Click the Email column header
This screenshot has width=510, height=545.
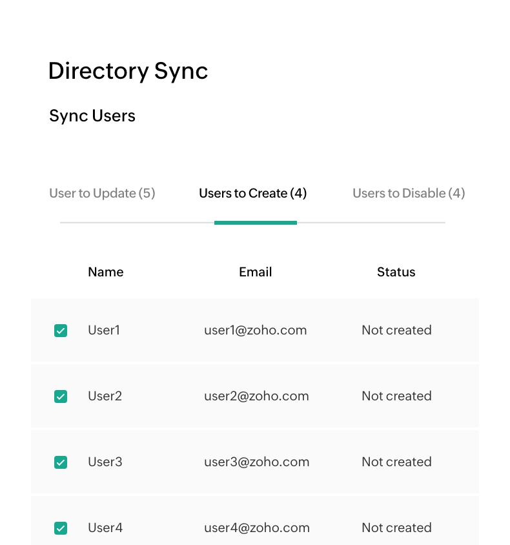pyautogui.click(x=255, y=272)
